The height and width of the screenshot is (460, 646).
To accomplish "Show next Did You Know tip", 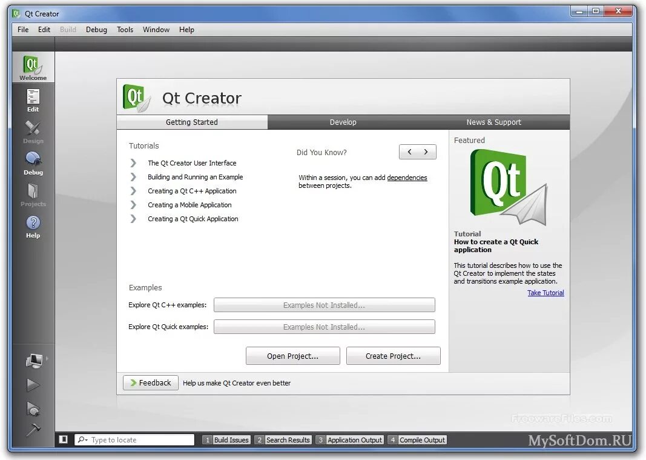I will (426, 152).
